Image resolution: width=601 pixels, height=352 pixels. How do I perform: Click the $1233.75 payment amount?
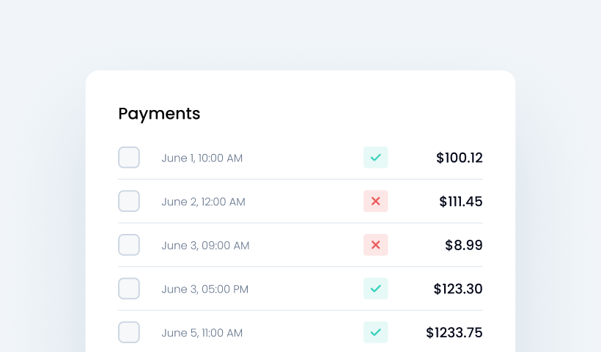(x=454, y=332)
